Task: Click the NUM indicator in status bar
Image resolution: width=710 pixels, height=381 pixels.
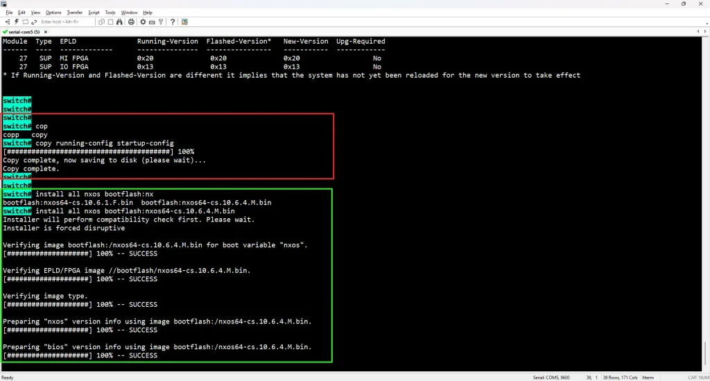Action: click(x=704, y=378)
